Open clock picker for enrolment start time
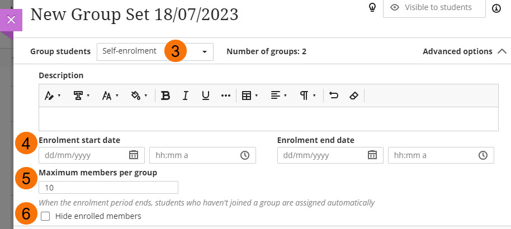This screenshot has height=229, width=511. [245, 155]
